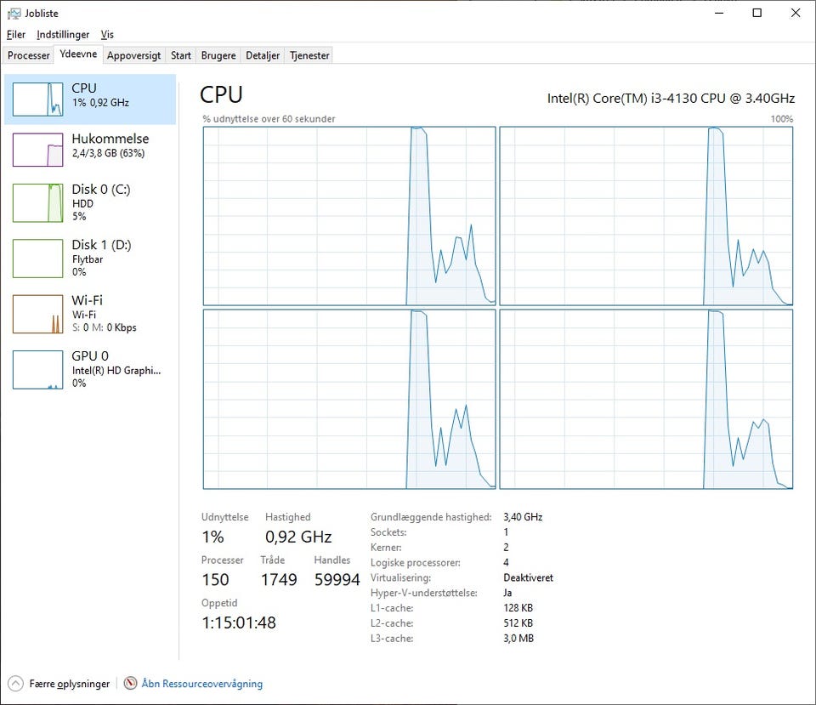Click the Tråde count 1749

(x=279, y=579)
